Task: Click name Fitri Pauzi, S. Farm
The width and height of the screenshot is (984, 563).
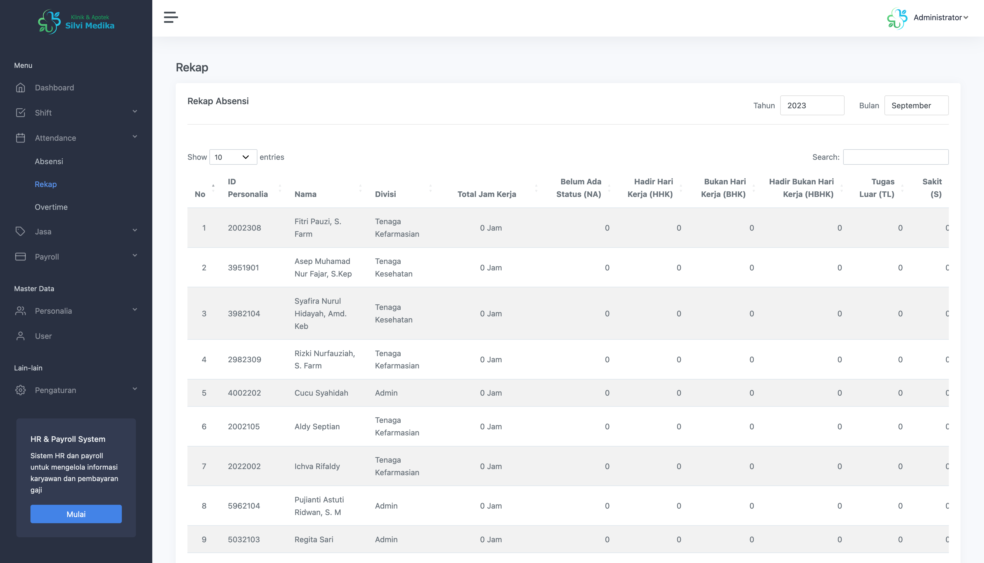Action: (x=318, y=228)
